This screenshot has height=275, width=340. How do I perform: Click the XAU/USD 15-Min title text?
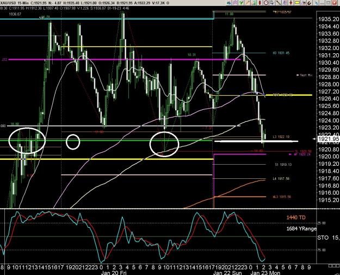(15, 3)
